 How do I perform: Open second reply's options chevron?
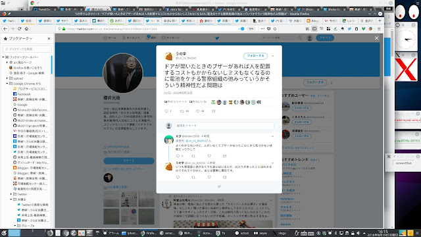click(272, 163)
